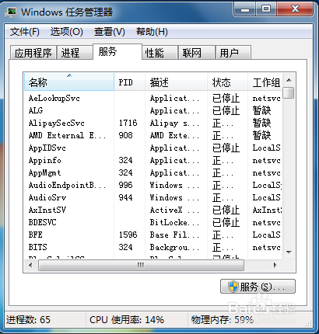Select the 服务 tab
Viewport: 319px width, 334px height.
pyautogui.click(x=117, y=51)
